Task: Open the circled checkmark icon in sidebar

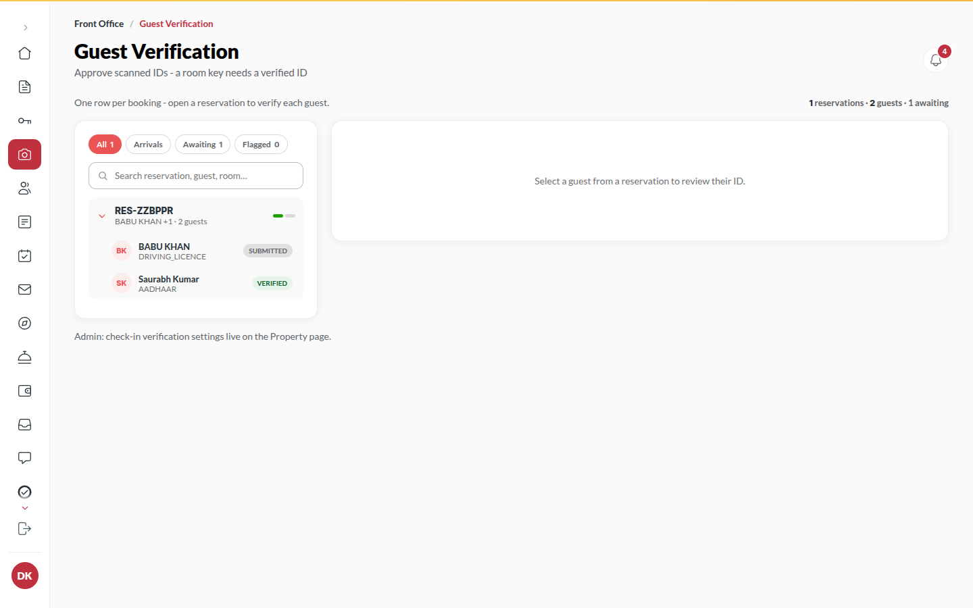Action: (x=25, y=492)
